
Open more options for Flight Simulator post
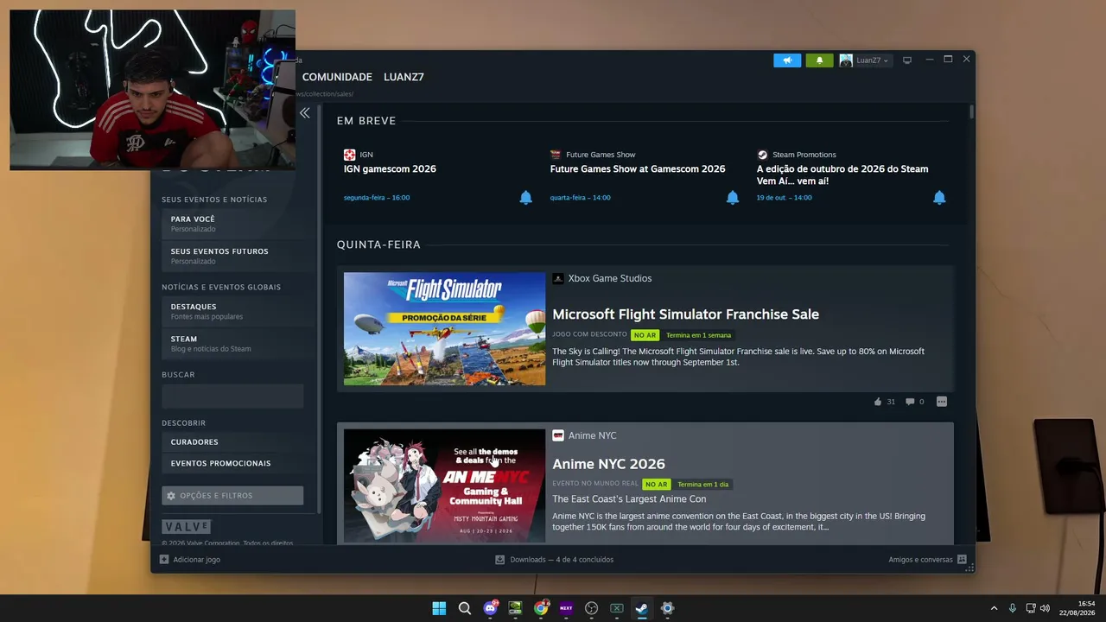[942, 402]
